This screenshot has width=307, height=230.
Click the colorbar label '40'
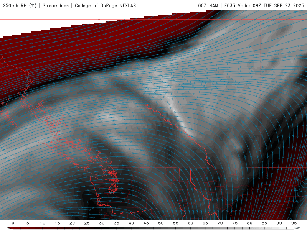131,223
